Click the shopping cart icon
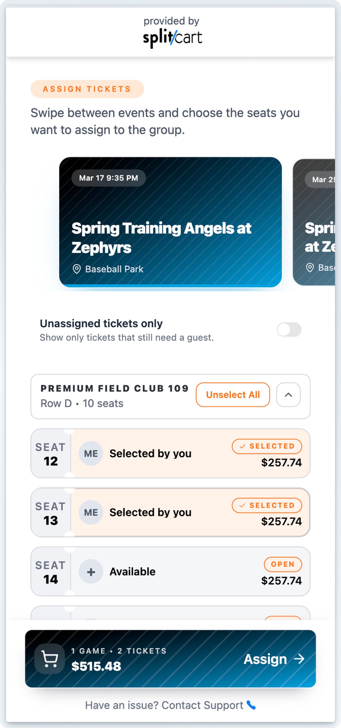Screen dimensions: 341x728 coord(50,659)
